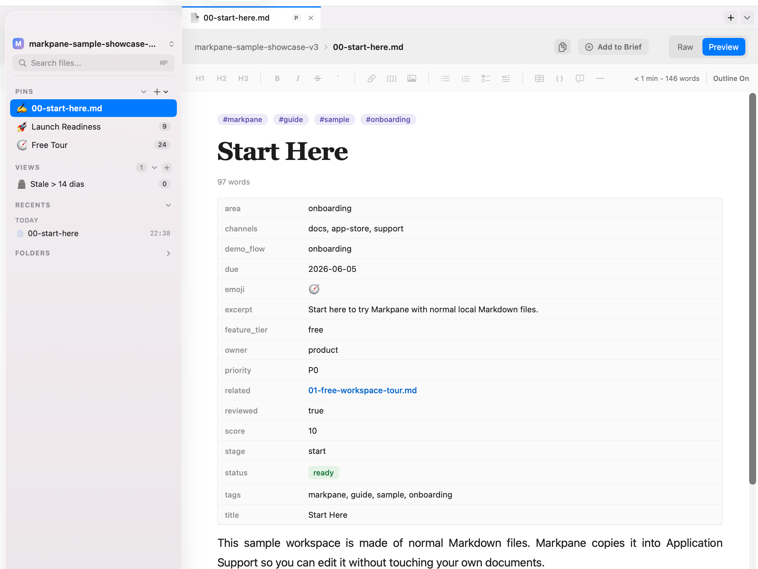The height and width of the screenshot is (569, 758).
Task: Click the word count indicator
Action: pos(666,78)
